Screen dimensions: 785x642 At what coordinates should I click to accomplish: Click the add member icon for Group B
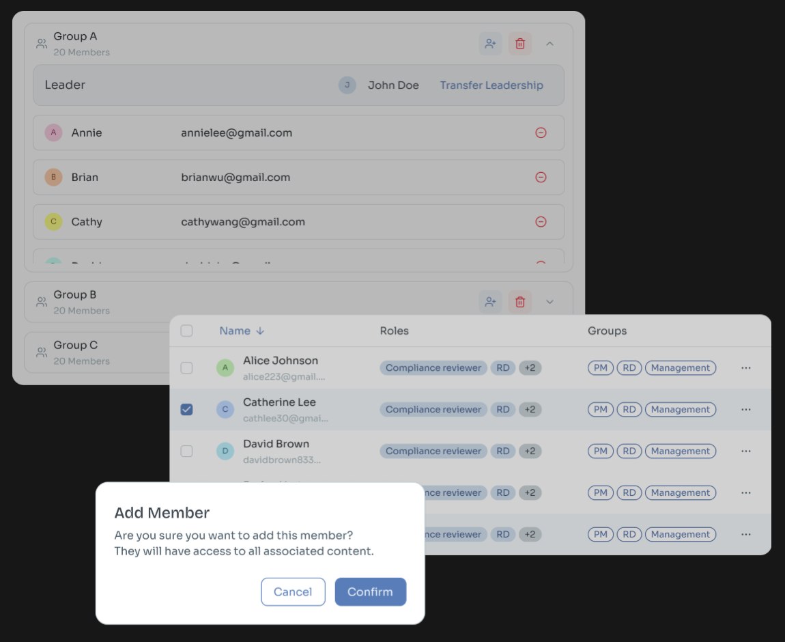click(x=490, y=302)
